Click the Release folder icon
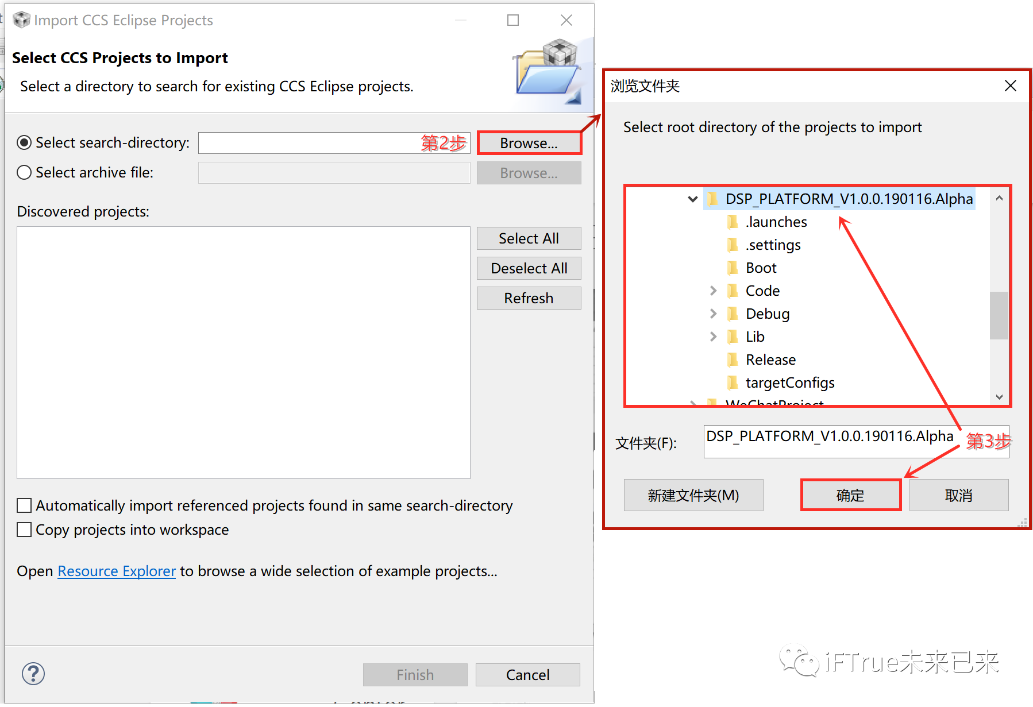Screen dimensions: 1033x707 click(x=733, y=360)
